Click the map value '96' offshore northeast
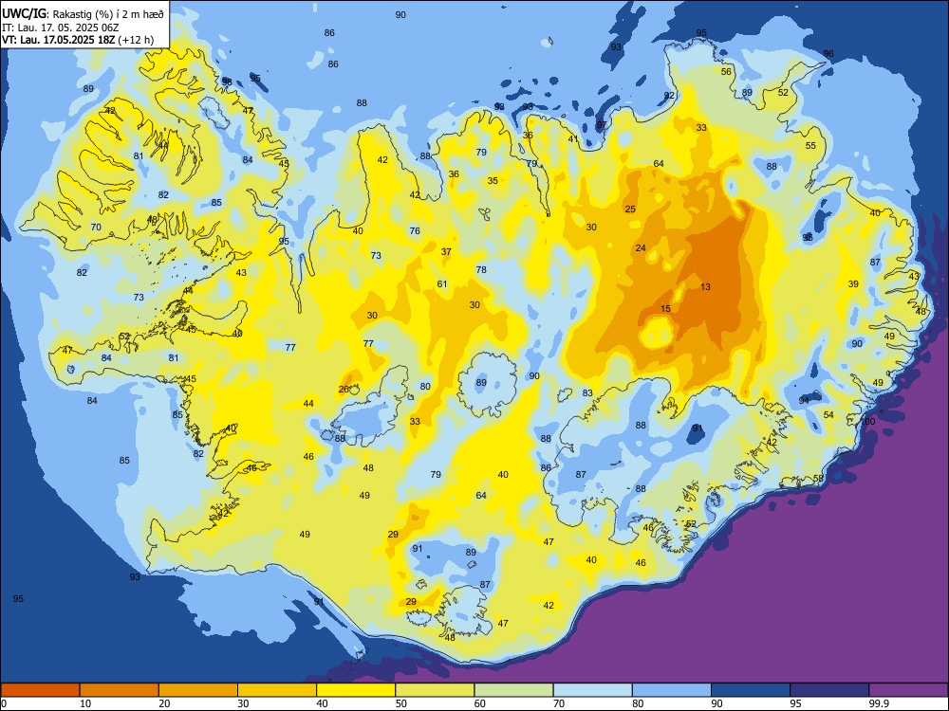The height and width of the screenshot is (711, 949). pyautogui.click(x=828, y=54)
